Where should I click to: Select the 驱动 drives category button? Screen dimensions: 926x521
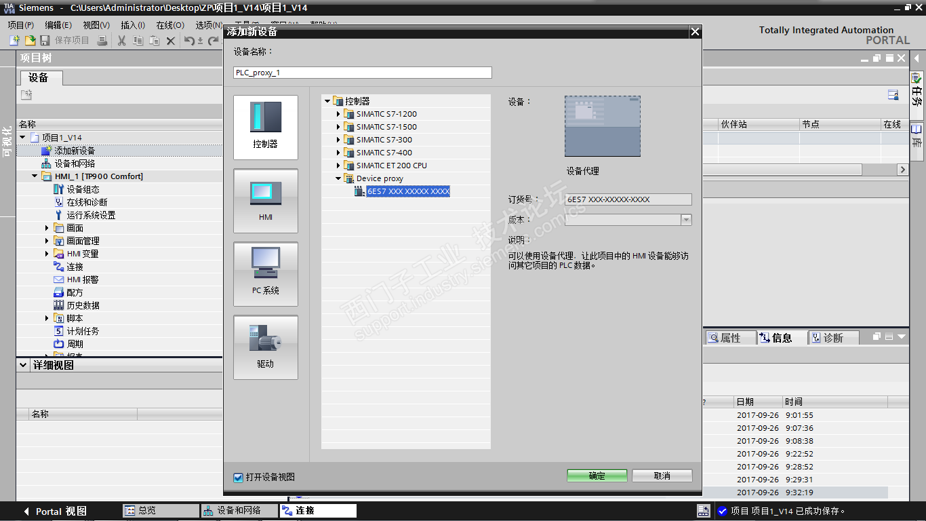click(x=266, y=347)
